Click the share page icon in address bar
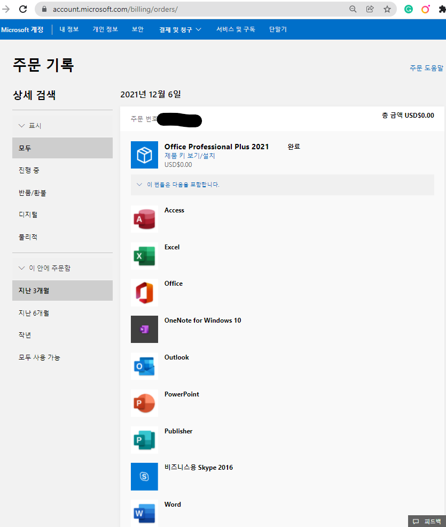The height and width of the screenshot is (527, 446). pyautogui.click(x=370, y=9)
